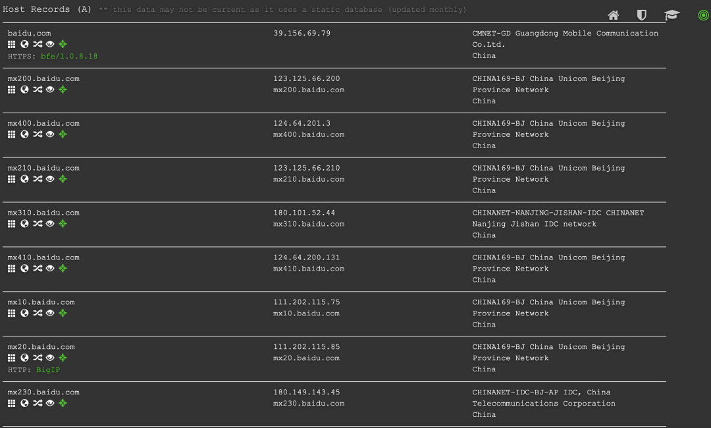Click shuffle trace icon under mx400.baidu.com

click(x=37, y=134)
